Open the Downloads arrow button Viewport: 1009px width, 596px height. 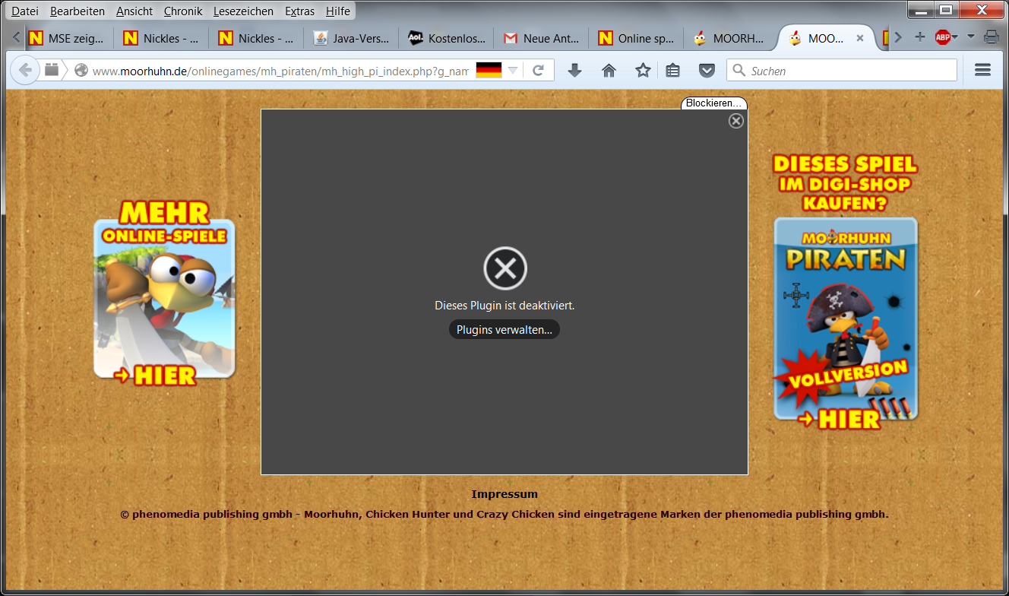(x=575, y=71)
